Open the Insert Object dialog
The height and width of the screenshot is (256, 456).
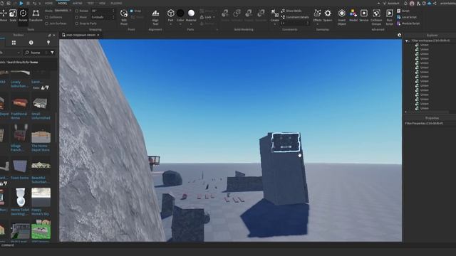(342, 17)
